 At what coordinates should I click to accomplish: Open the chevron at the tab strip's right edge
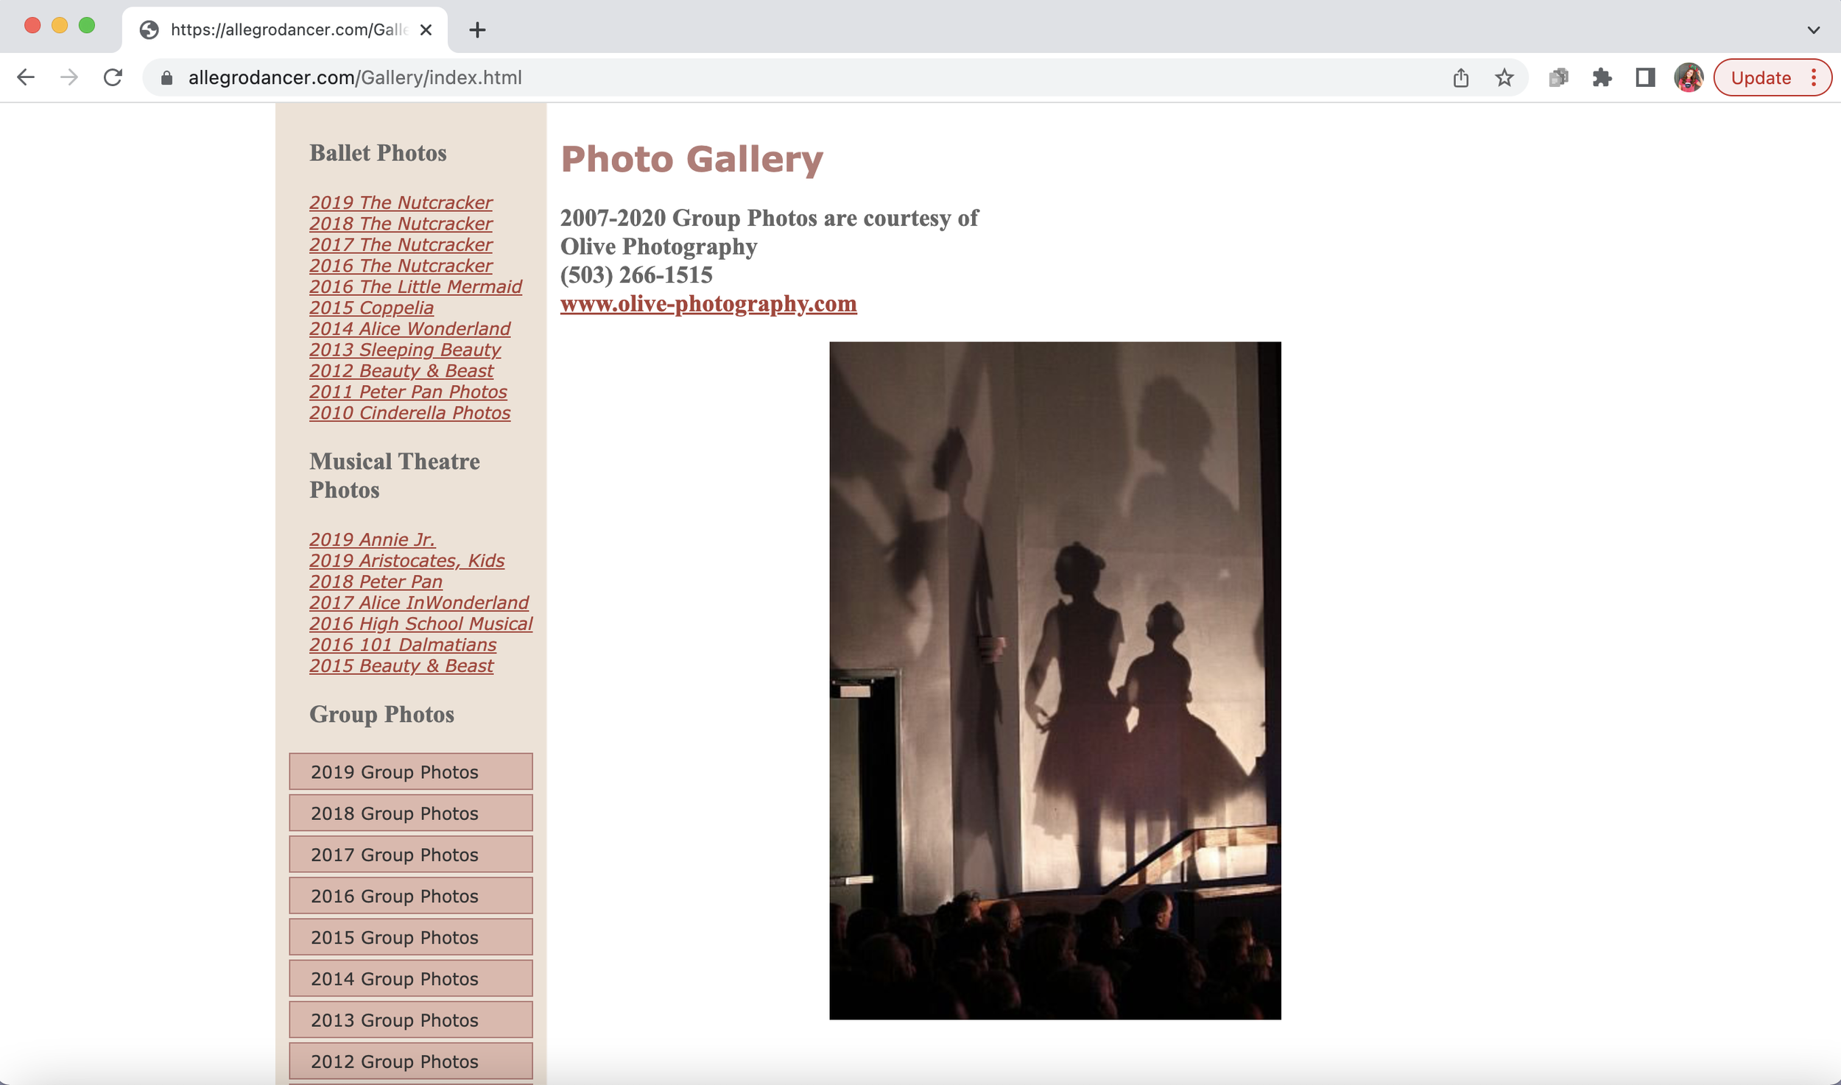[1813, 30]
